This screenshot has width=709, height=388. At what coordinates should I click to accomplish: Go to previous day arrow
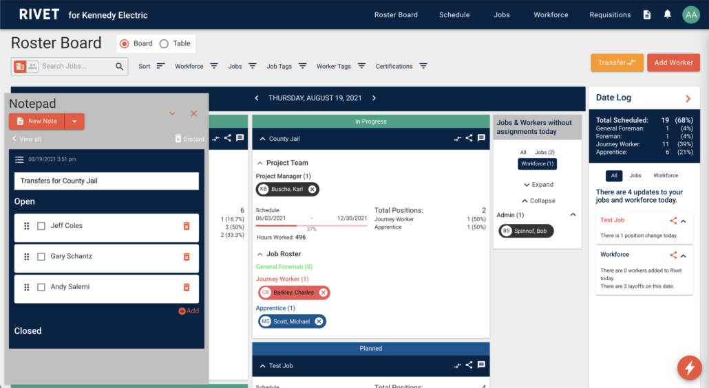[x=257, y=98]
